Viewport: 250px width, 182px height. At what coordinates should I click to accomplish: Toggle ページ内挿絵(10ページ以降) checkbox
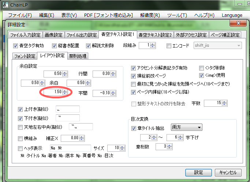[133, 92]
